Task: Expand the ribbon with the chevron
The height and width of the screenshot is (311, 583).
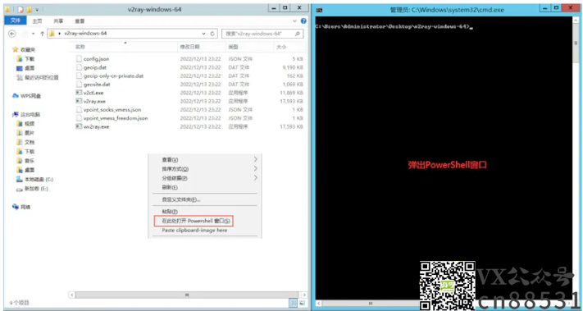Action: (295, 21)
